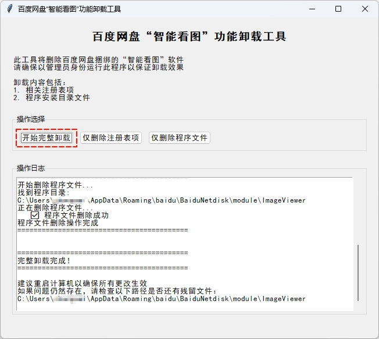Screen dimensions: 379x339
Task: Click the 操作选择 group label
Action: coord(31,119)
